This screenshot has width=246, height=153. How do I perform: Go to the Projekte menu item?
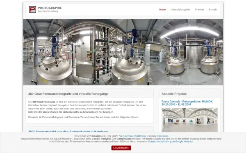click(199, 9)
